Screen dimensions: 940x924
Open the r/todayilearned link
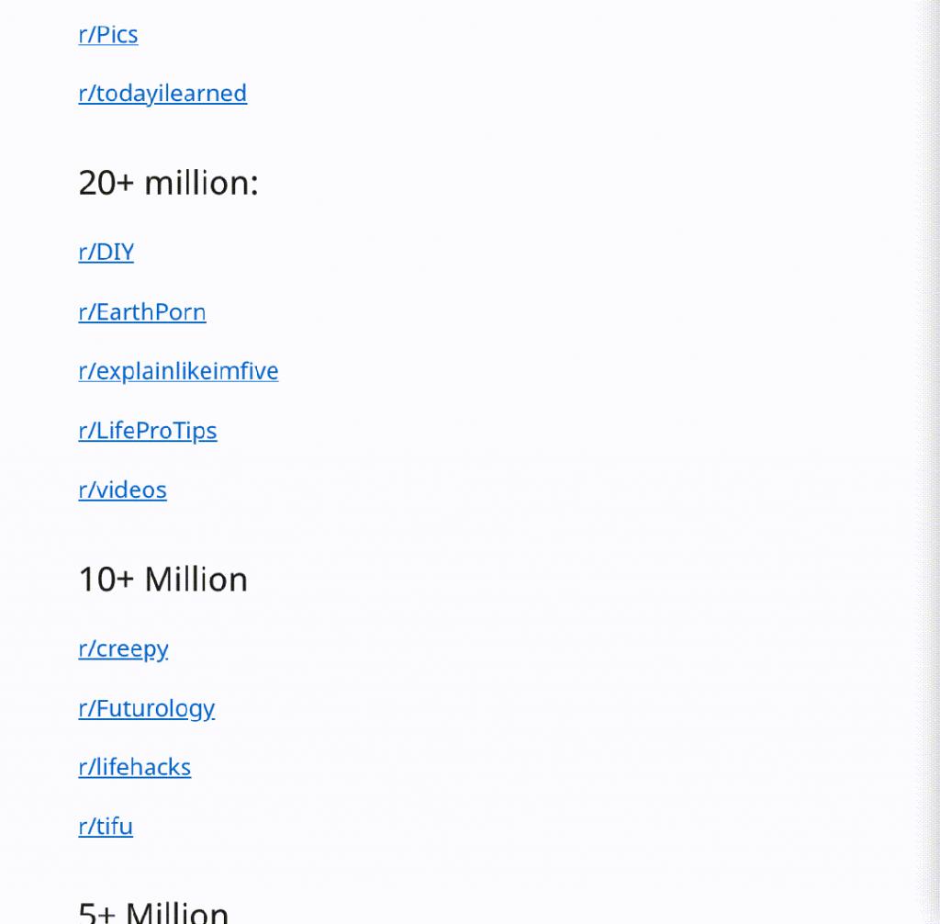pyautogui.click(x=162, y=94)
